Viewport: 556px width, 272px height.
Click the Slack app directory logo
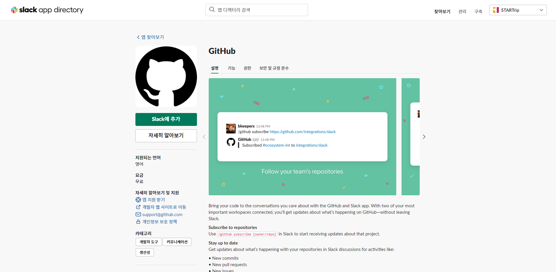(x=47, y=10)
